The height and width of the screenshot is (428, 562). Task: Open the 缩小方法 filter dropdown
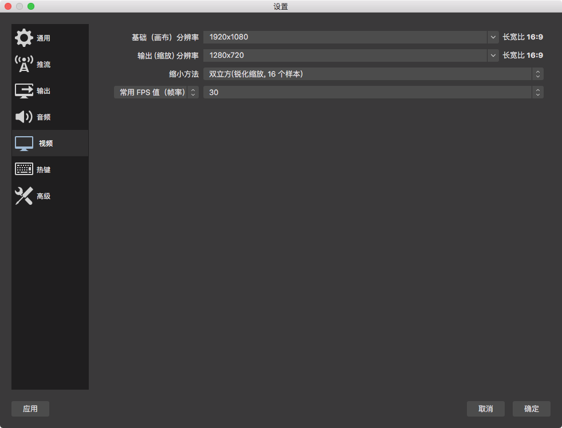point(372,74)
